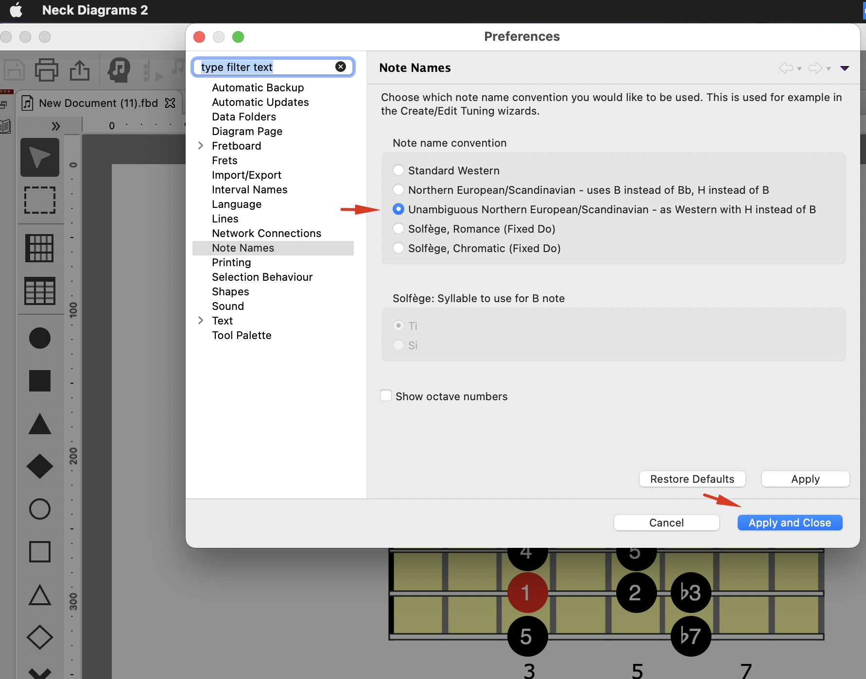Click the music head icon in toolbar
Screen dimensions: 866x679
[x=119, y=70]
